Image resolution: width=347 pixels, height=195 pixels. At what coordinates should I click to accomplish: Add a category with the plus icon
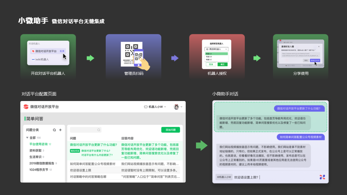pyautogui.click(x=60, y=130)
